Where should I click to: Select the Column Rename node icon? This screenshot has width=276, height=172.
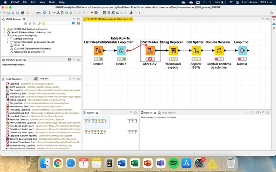point(219,51)
